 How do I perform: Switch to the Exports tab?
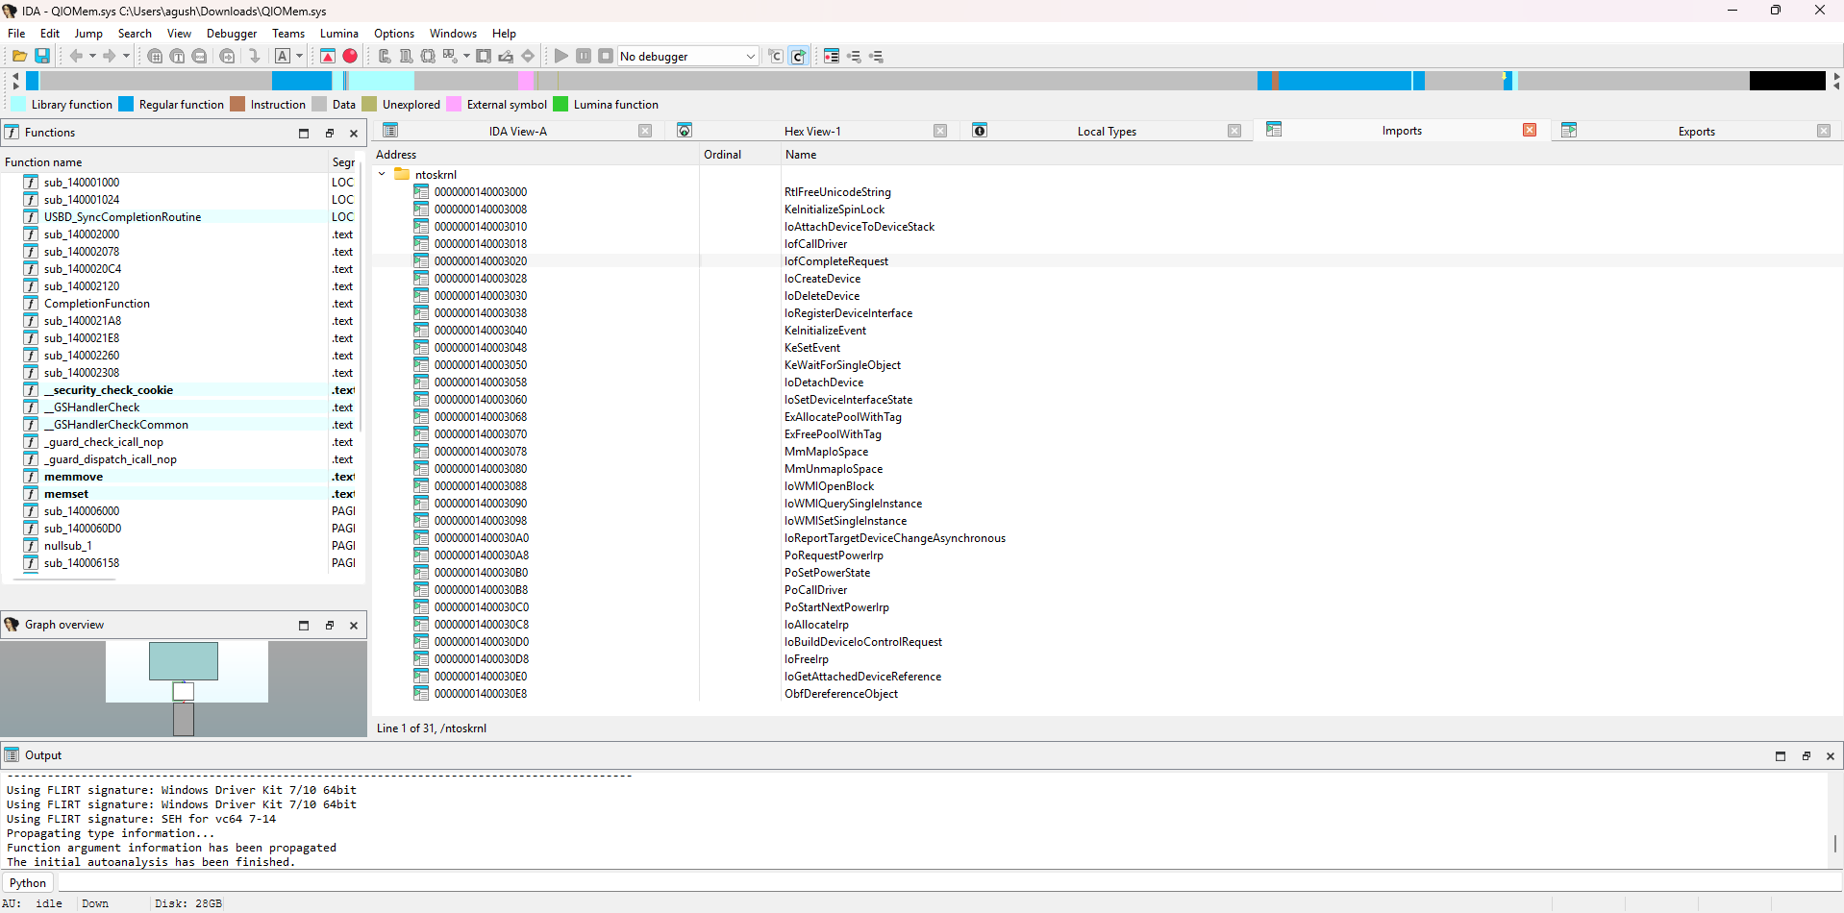pos(1696,132)
